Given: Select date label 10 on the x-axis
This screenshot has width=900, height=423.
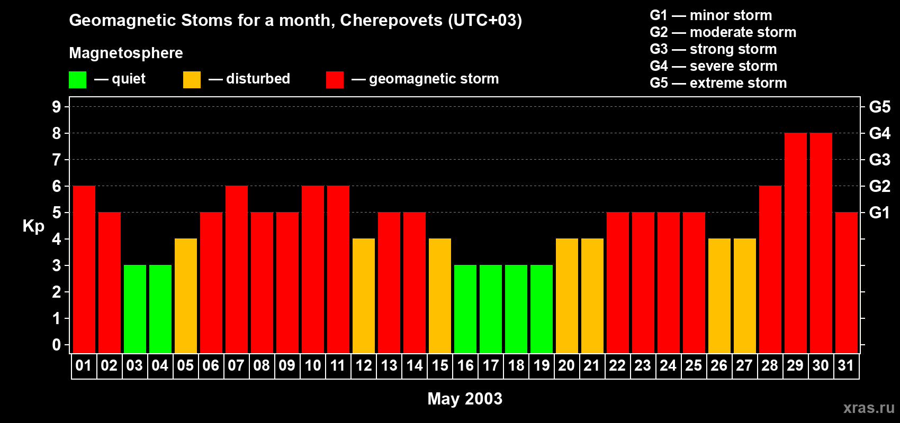Looking at the screenshot, I should (x=313, y=366).
